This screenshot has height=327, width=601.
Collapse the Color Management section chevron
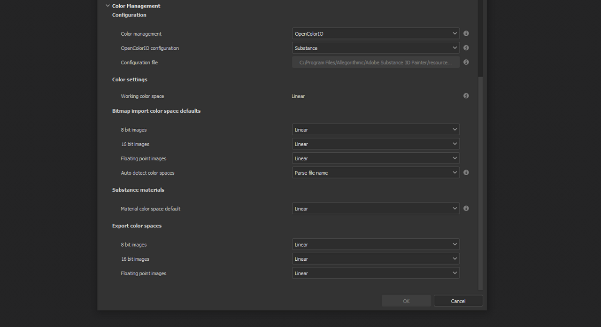[x=108, y=6]
